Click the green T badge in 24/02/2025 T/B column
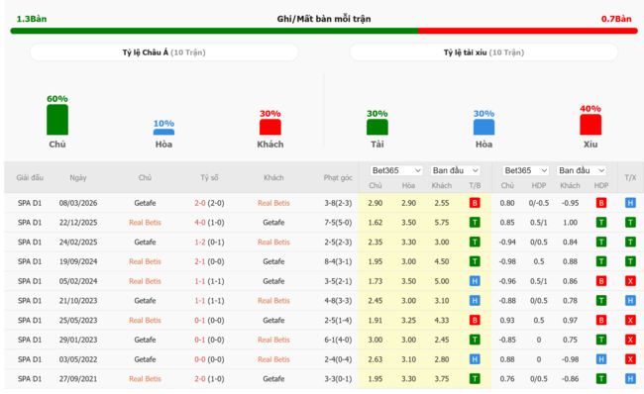 (475, 243)
